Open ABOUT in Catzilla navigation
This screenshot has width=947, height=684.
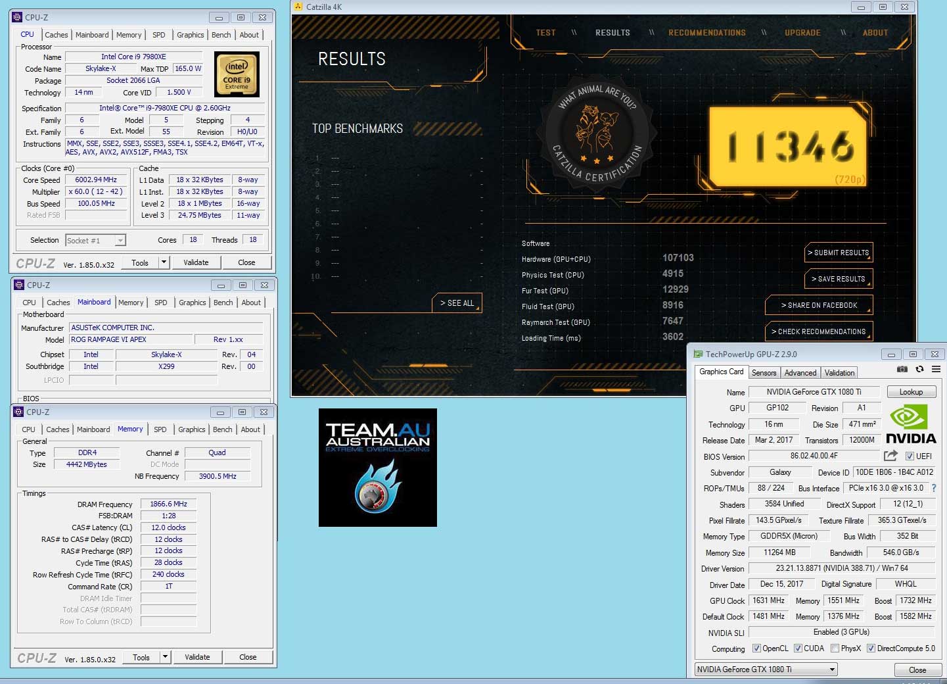[875, 33]
